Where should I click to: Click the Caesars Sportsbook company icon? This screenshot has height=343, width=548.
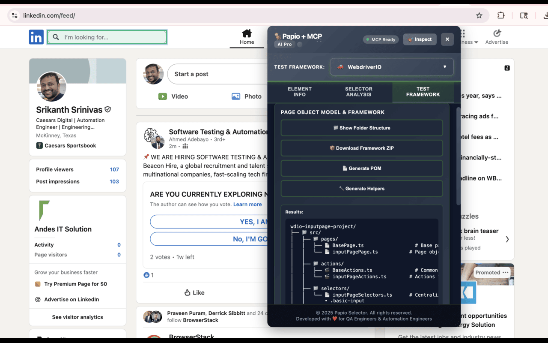pos(39,146)
